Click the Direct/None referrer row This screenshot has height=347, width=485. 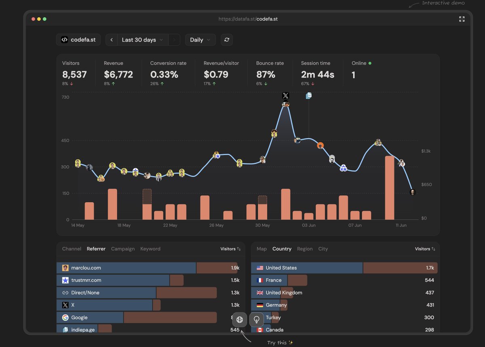click(150, 292)
